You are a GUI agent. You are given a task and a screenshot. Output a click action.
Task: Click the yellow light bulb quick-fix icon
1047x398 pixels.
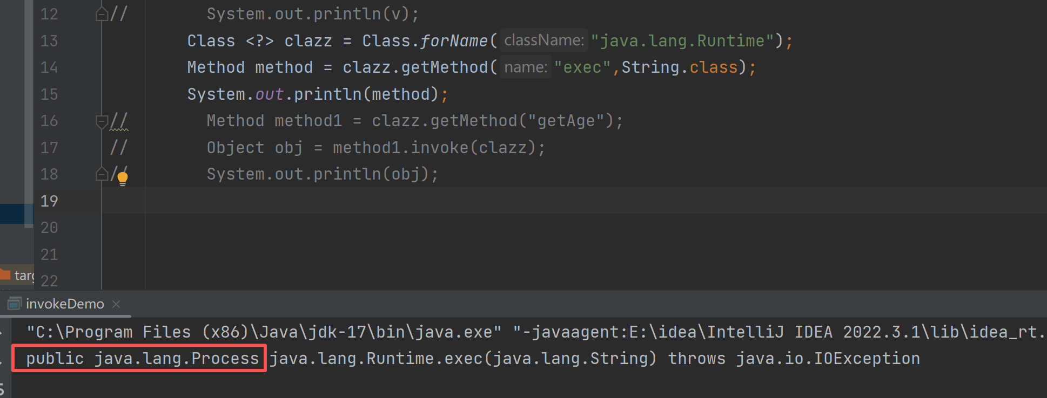click(123, 178)
